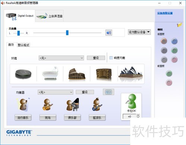Mute the main volume speaker button
Viewport: 186px width, 145px height.
pos(109,33)
